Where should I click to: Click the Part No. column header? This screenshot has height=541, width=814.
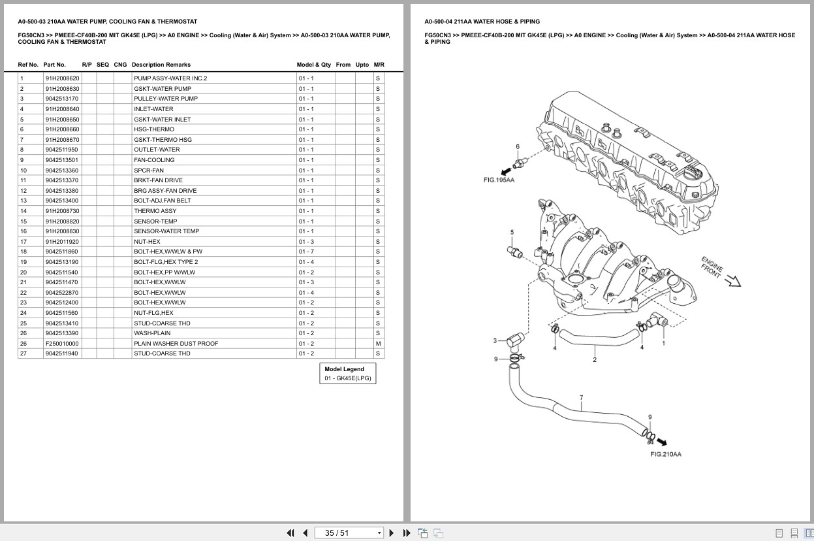[x=54, y=65]
